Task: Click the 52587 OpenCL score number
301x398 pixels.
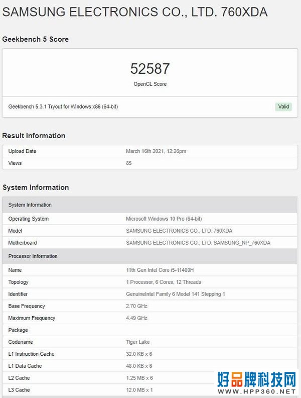Action: point(150,69)
